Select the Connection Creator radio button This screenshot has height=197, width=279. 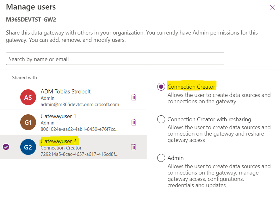click(161, 87)
